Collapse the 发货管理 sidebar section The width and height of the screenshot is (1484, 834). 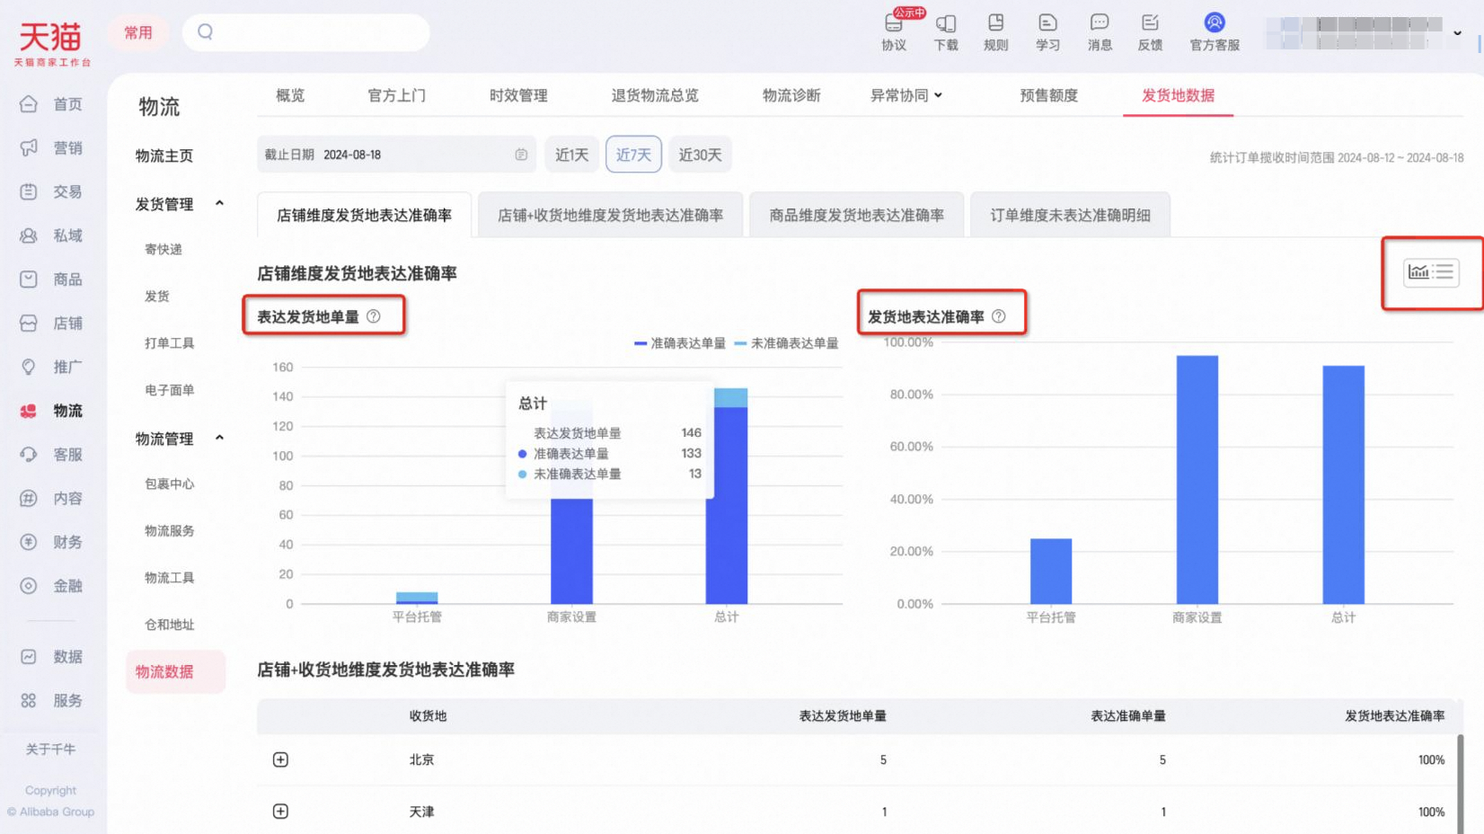click(219, 204)
